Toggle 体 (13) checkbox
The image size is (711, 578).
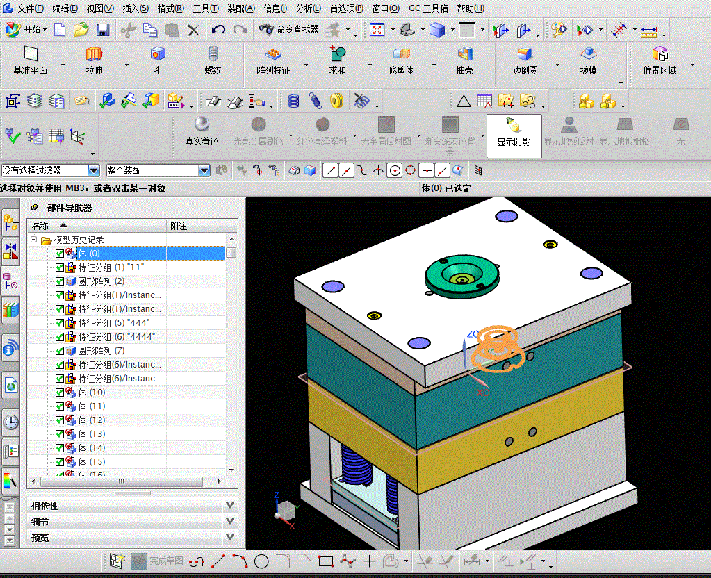[59, 433]
